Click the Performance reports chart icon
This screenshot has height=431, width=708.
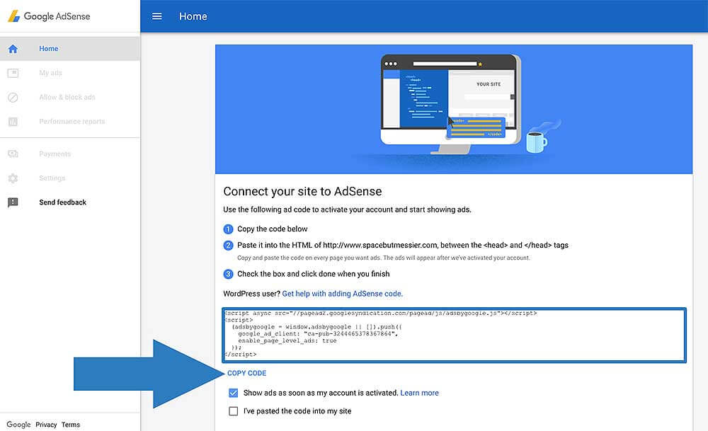coord(13,122)
